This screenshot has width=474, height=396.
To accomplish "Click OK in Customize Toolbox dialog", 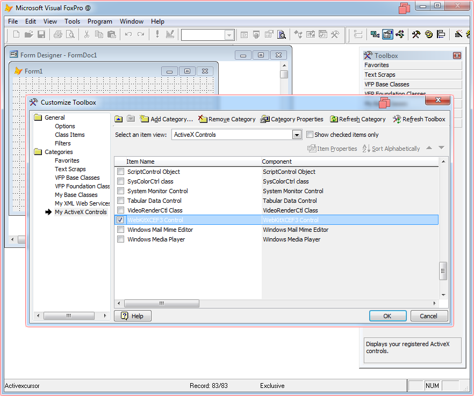I will click(387, 316).
